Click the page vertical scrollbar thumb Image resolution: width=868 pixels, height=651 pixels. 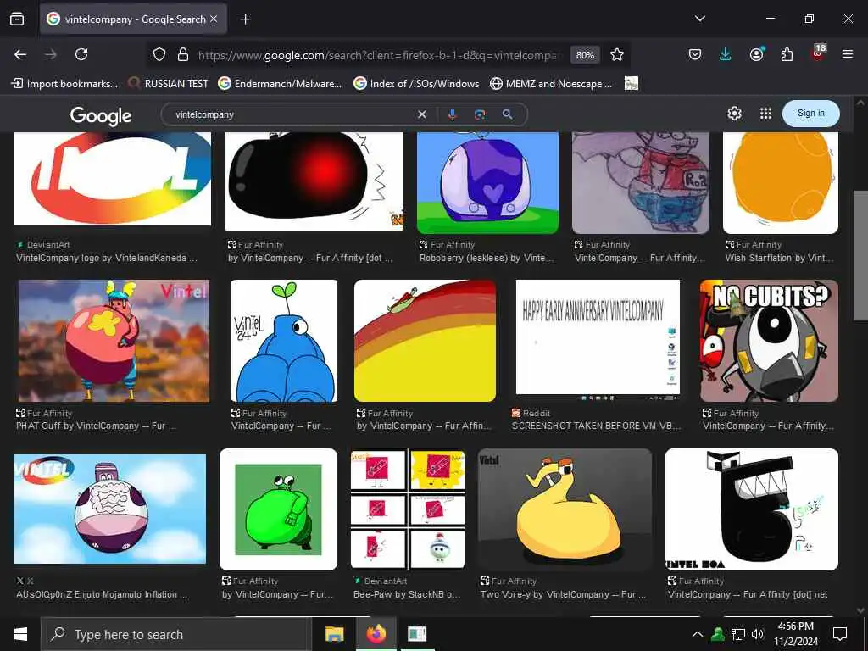click(x=860, y=255)
